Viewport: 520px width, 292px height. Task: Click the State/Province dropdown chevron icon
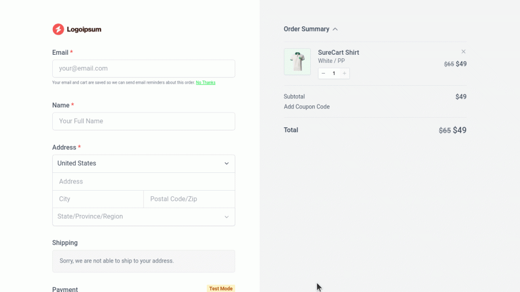point(226,216)
